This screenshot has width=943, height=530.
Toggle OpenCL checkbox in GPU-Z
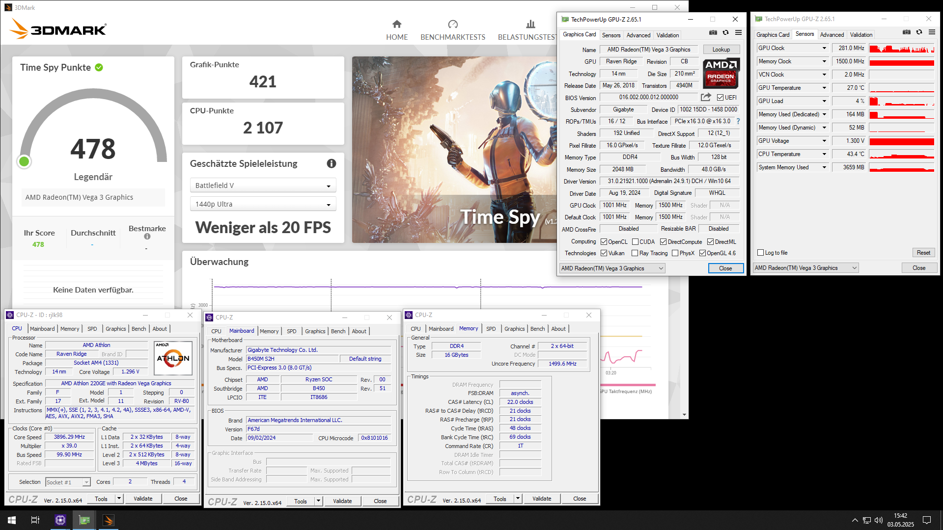tap(604, 242)
